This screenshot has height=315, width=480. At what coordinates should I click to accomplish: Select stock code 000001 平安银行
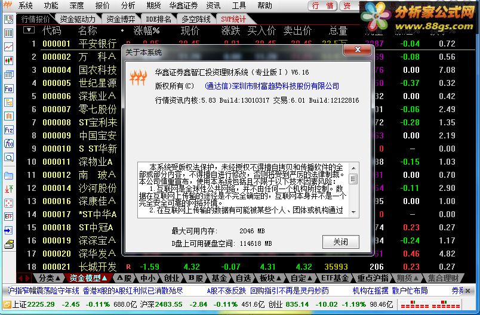pos(57,44)
